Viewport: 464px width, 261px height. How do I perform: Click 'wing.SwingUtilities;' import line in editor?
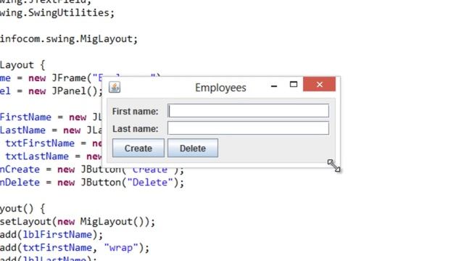tap(57, 13)
